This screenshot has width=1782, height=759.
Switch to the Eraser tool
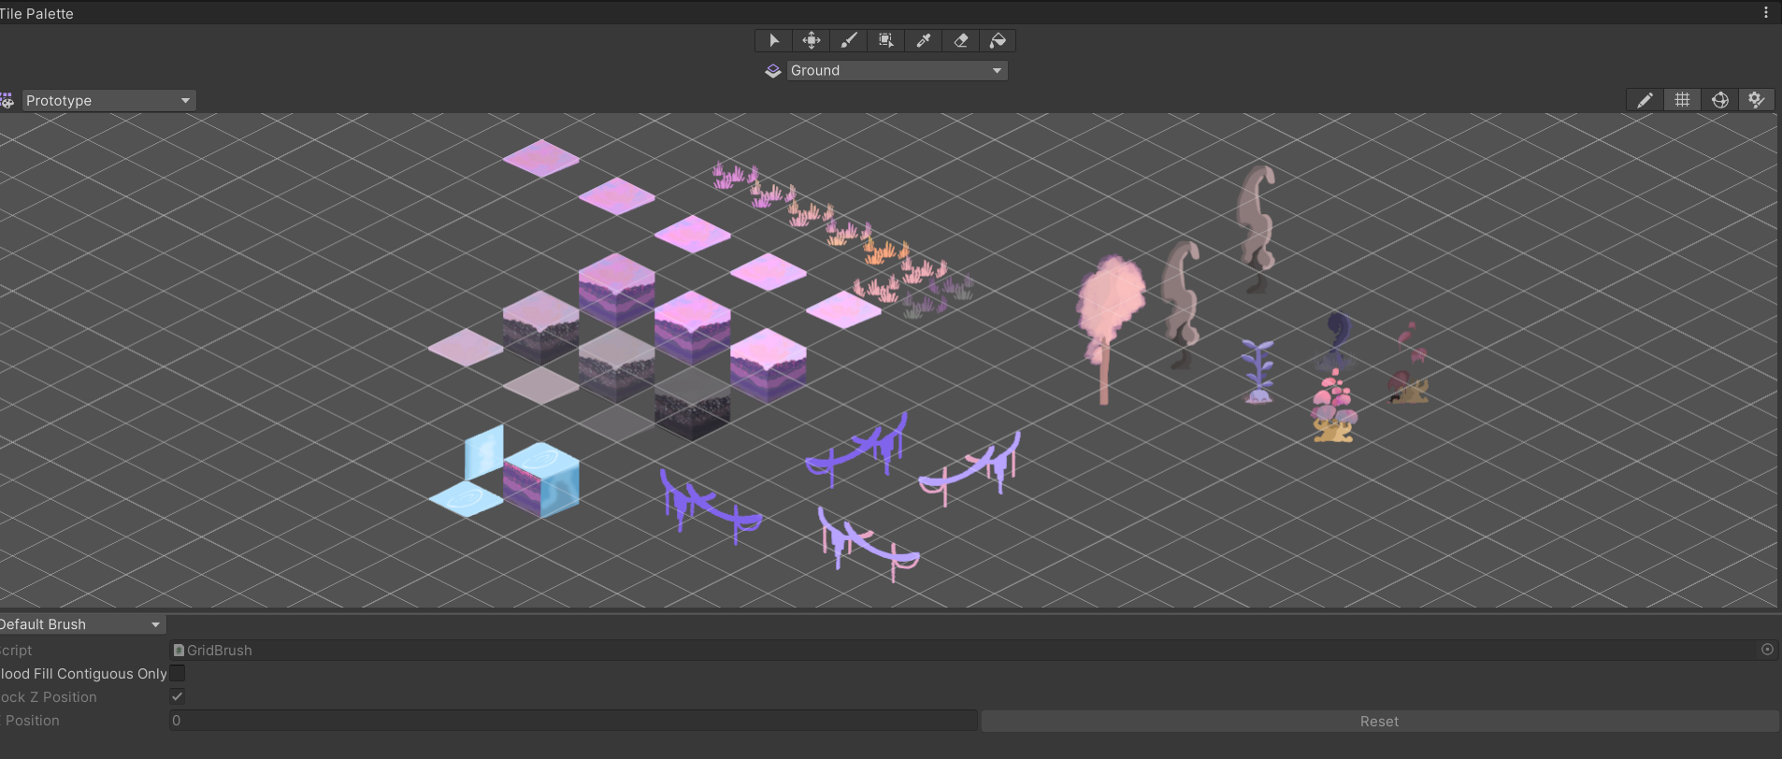(x=960, y=40)
